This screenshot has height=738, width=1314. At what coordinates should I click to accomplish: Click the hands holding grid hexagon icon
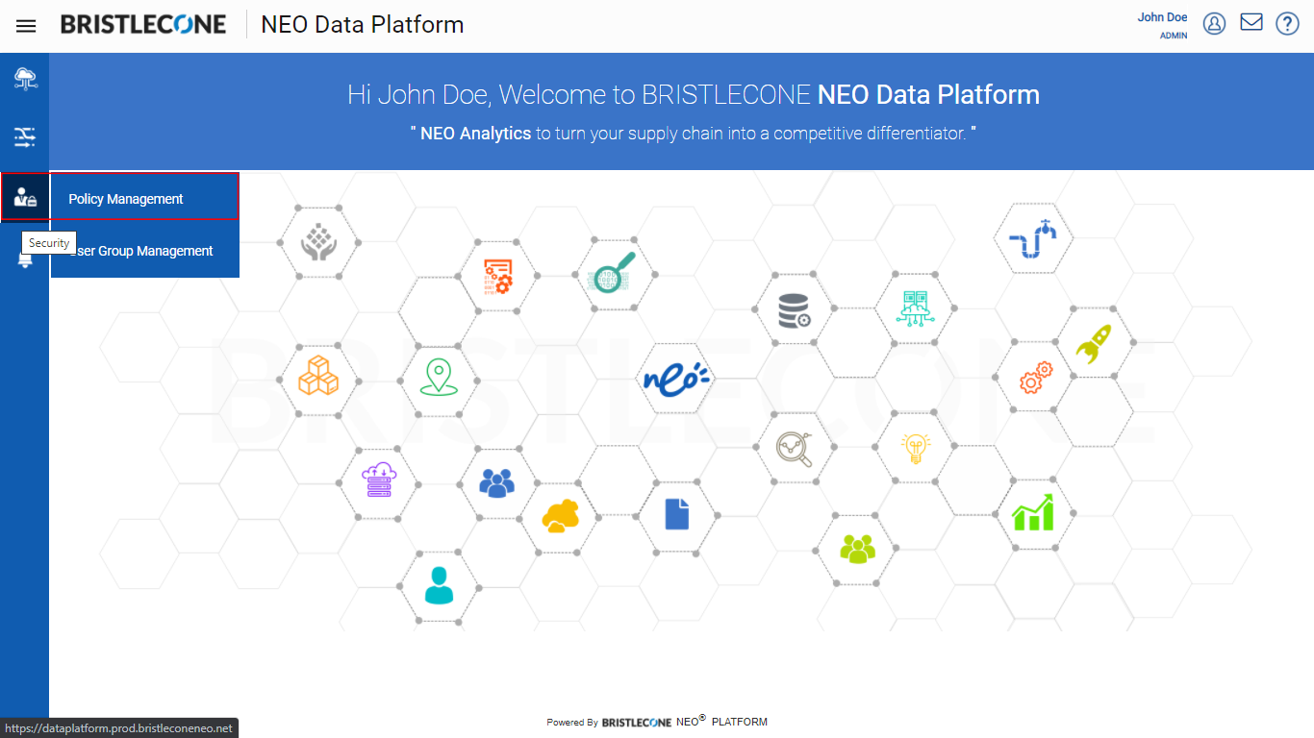319,242
